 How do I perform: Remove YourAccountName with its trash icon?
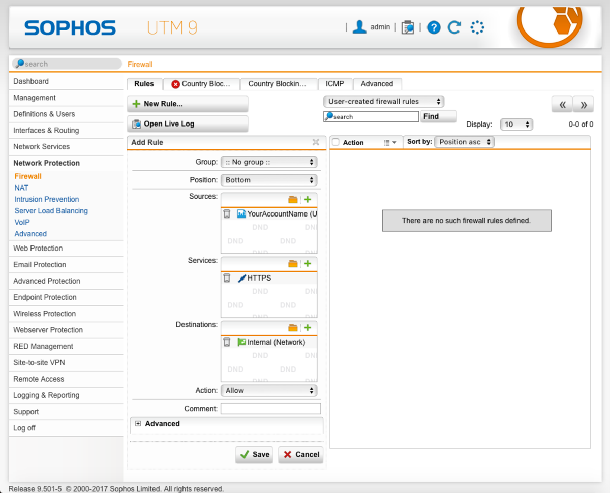[227, 214]
